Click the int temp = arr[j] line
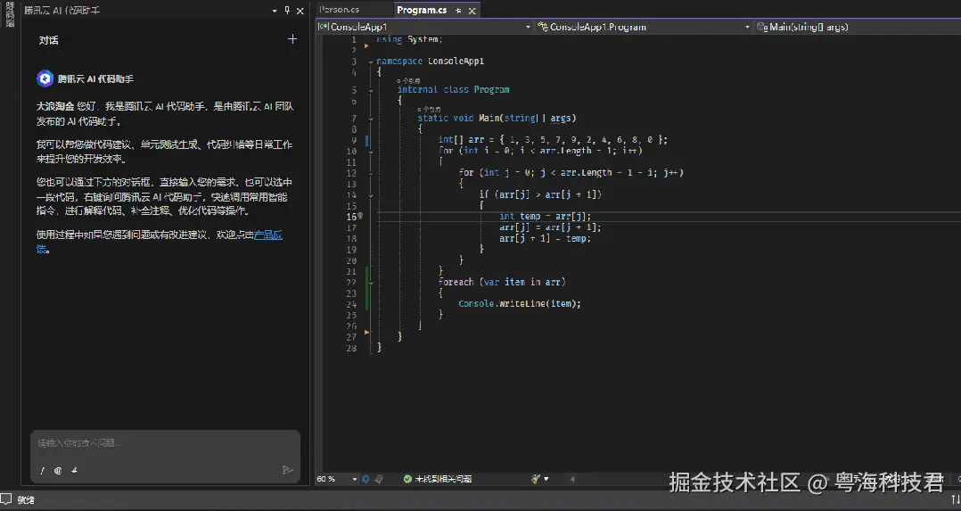Screen dimensions: 961x511 click(x=546, y=216)
